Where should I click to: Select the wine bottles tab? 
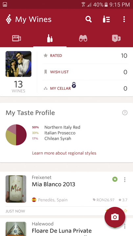tap(50, 38)
